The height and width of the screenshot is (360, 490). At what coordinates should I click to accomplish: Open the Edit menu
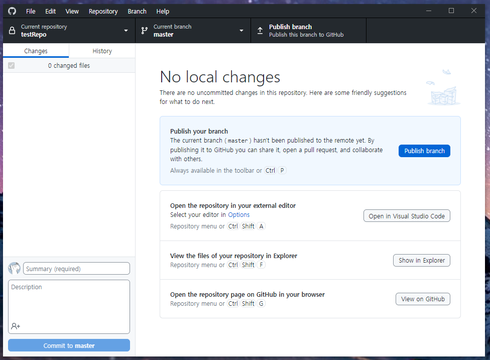pos(50,11)
